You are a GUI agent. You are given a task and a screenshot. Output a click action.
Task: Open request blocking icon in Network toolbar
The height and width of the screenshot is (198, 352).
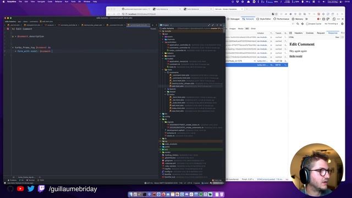point(302,24)
